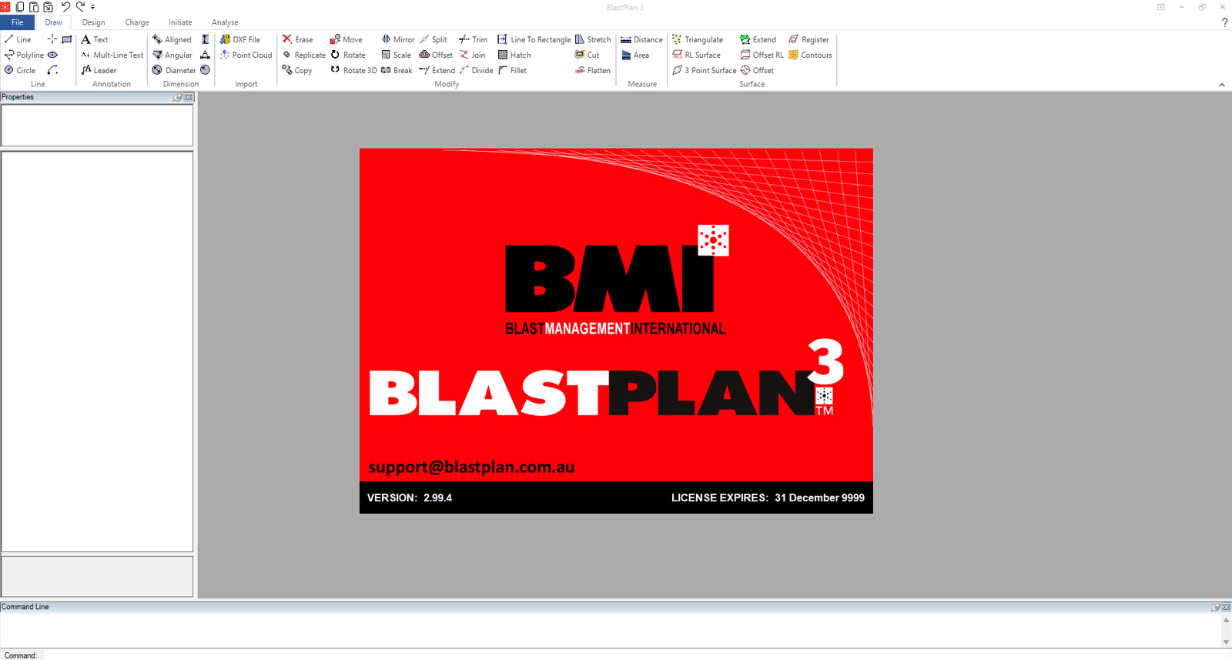Measure a Distance
The image size is (1232, 660).
[641, 39]
